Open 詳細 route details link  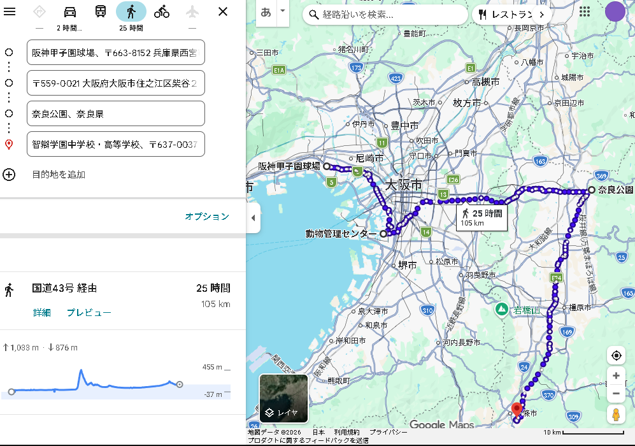tap(42, 312)
